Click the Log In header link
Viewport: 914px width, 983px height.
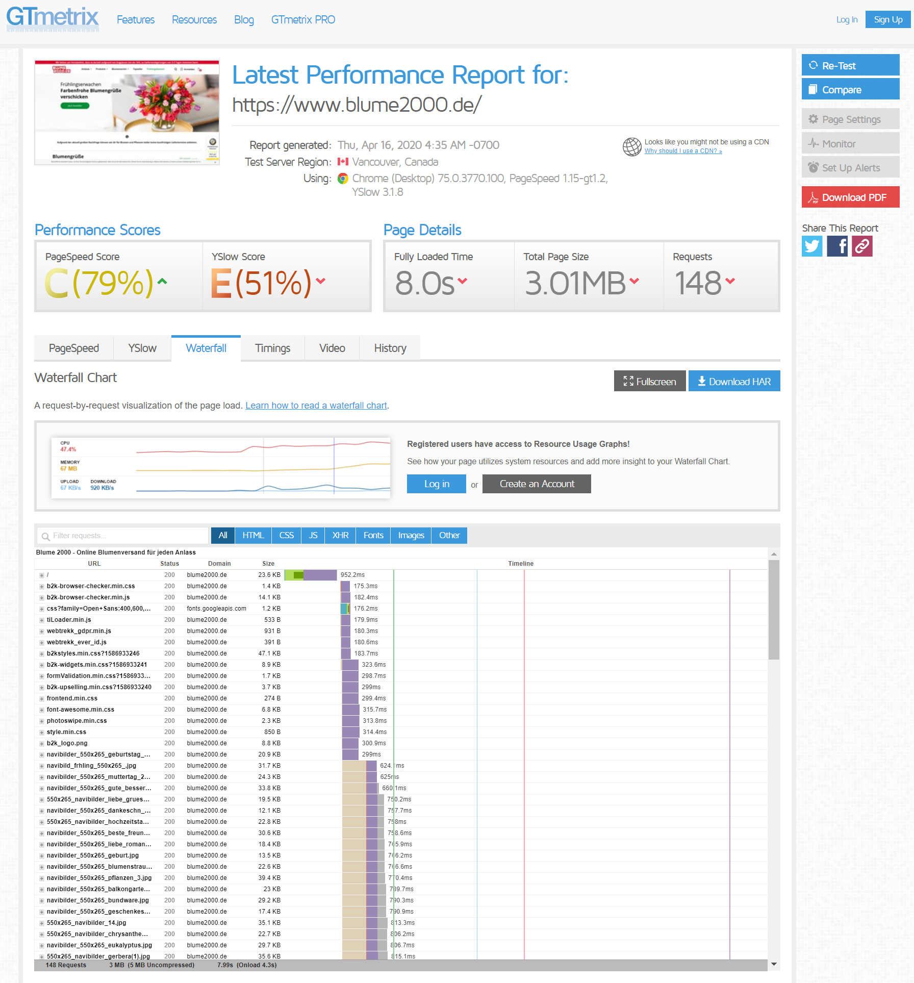point(847,19)
